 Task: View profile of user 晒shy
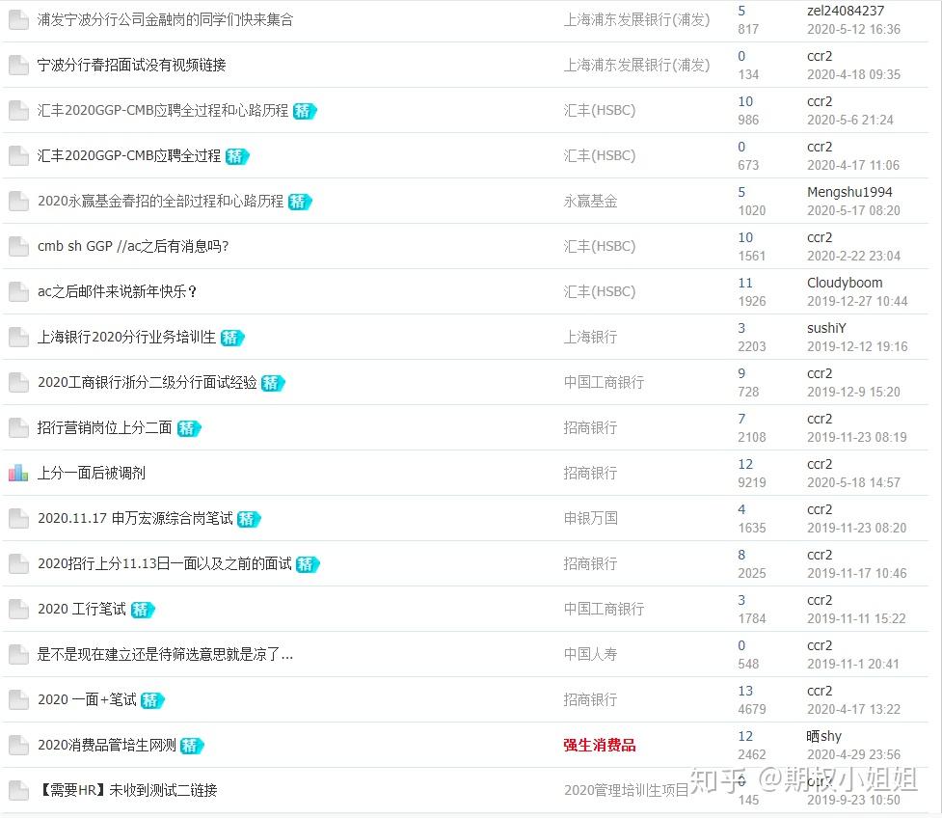[x=824, y=736]
